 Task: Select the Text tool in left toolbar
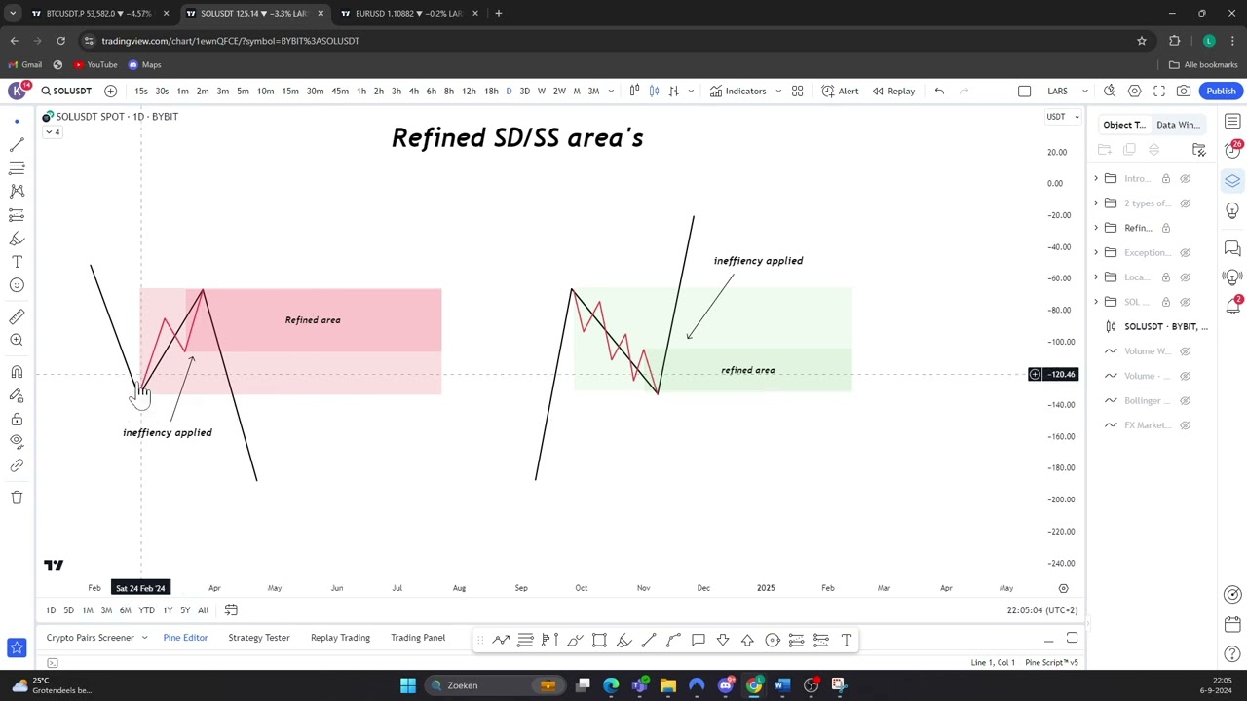click(x=17, y=262)
